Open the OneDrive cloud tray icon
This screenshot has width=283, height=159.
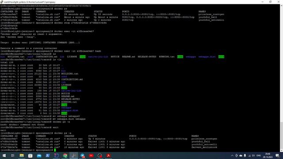[241, 155]
